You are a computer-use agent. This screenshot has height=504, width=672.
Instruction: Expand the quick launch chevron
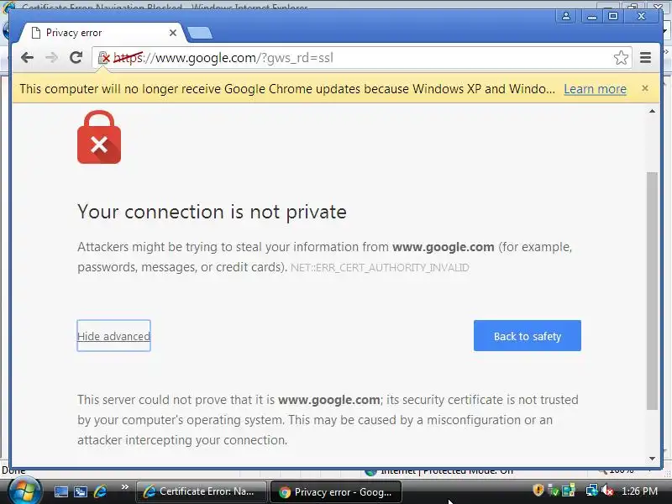pyautogui.click(x=124, y=486)
